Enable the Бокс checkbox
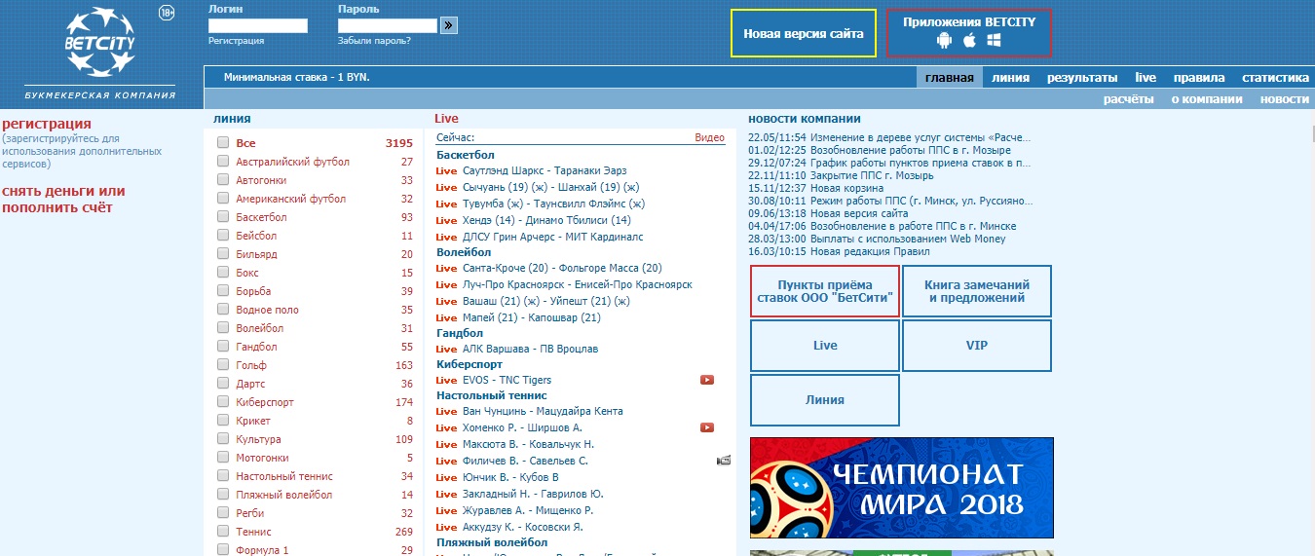Screen dimensions: 1315x556 223,272
